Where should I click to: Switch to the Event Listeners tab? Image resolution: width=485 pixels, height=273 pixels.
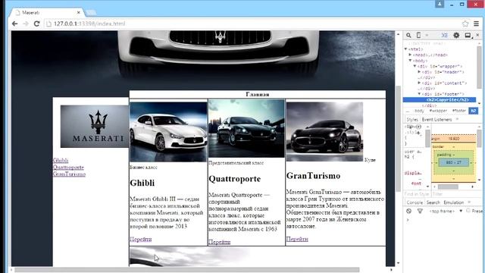coord(436,120)
